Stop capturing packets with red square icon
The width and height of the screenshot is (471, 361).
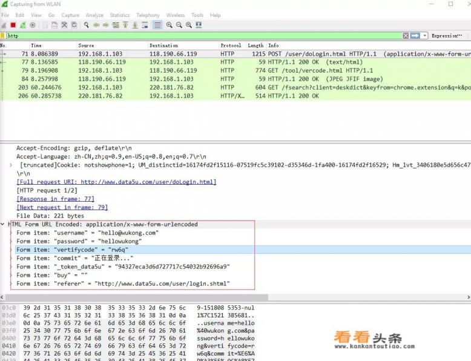coord(13,25)
